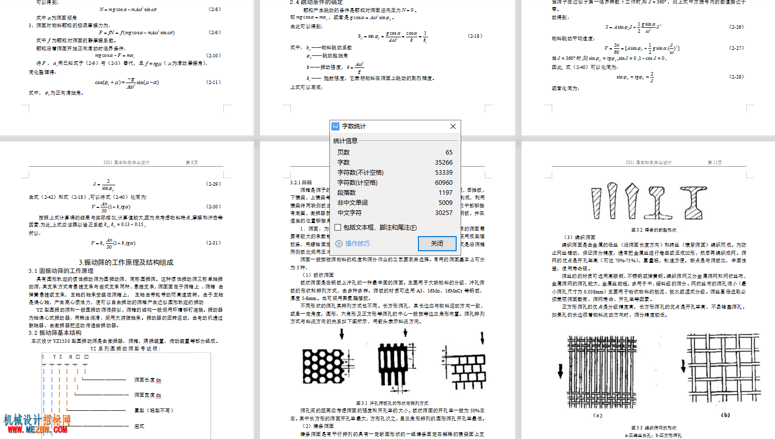Screen dimensions: 775x439
Task: Click the 第9页 page header text
Action: click(192, 162)
